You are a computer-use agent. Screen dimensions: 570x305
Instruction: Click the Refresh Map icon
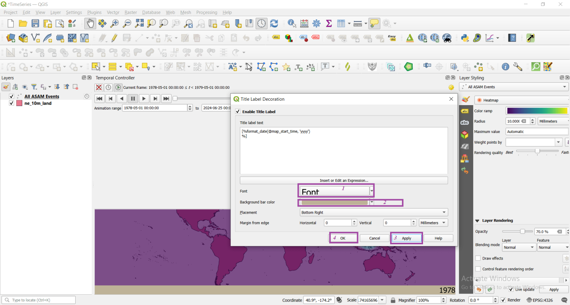coord(274,23)
